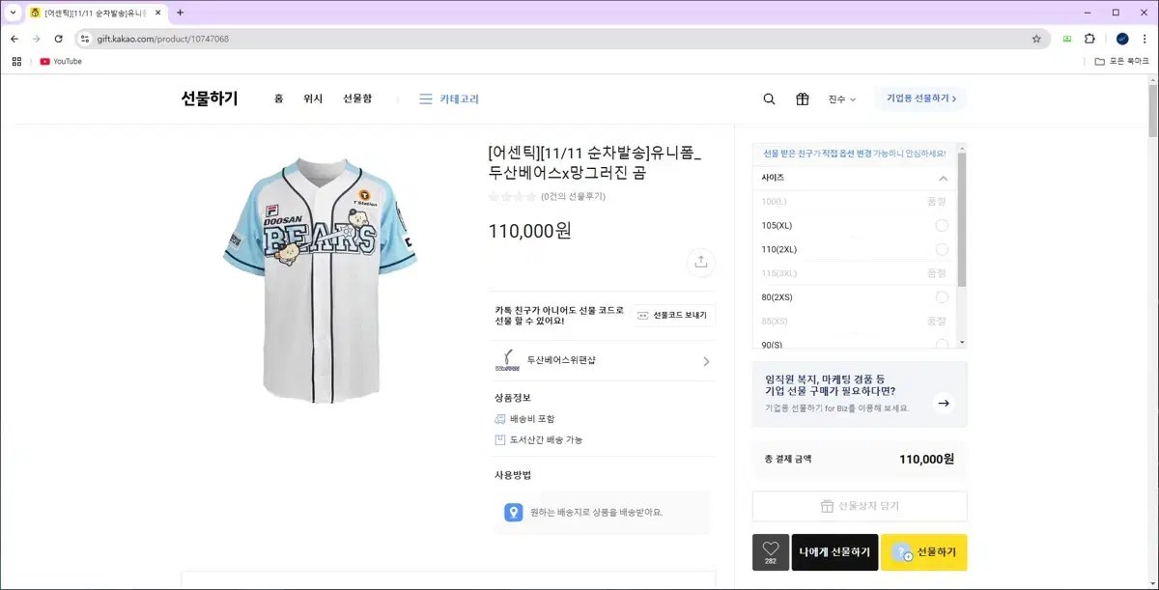Open the 진수 account dropdown

tap(842, 98)
